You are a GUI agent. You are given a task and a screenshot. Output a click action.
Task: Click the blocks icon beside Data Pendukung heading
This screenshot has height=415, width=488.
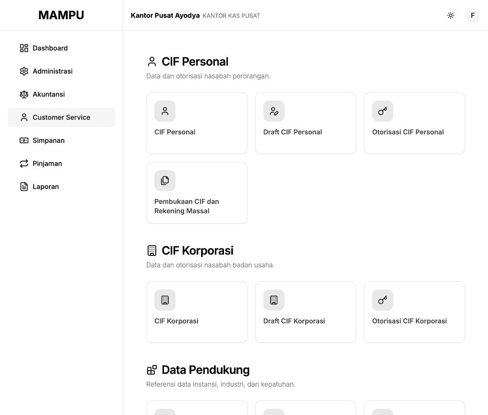point(152,370)
